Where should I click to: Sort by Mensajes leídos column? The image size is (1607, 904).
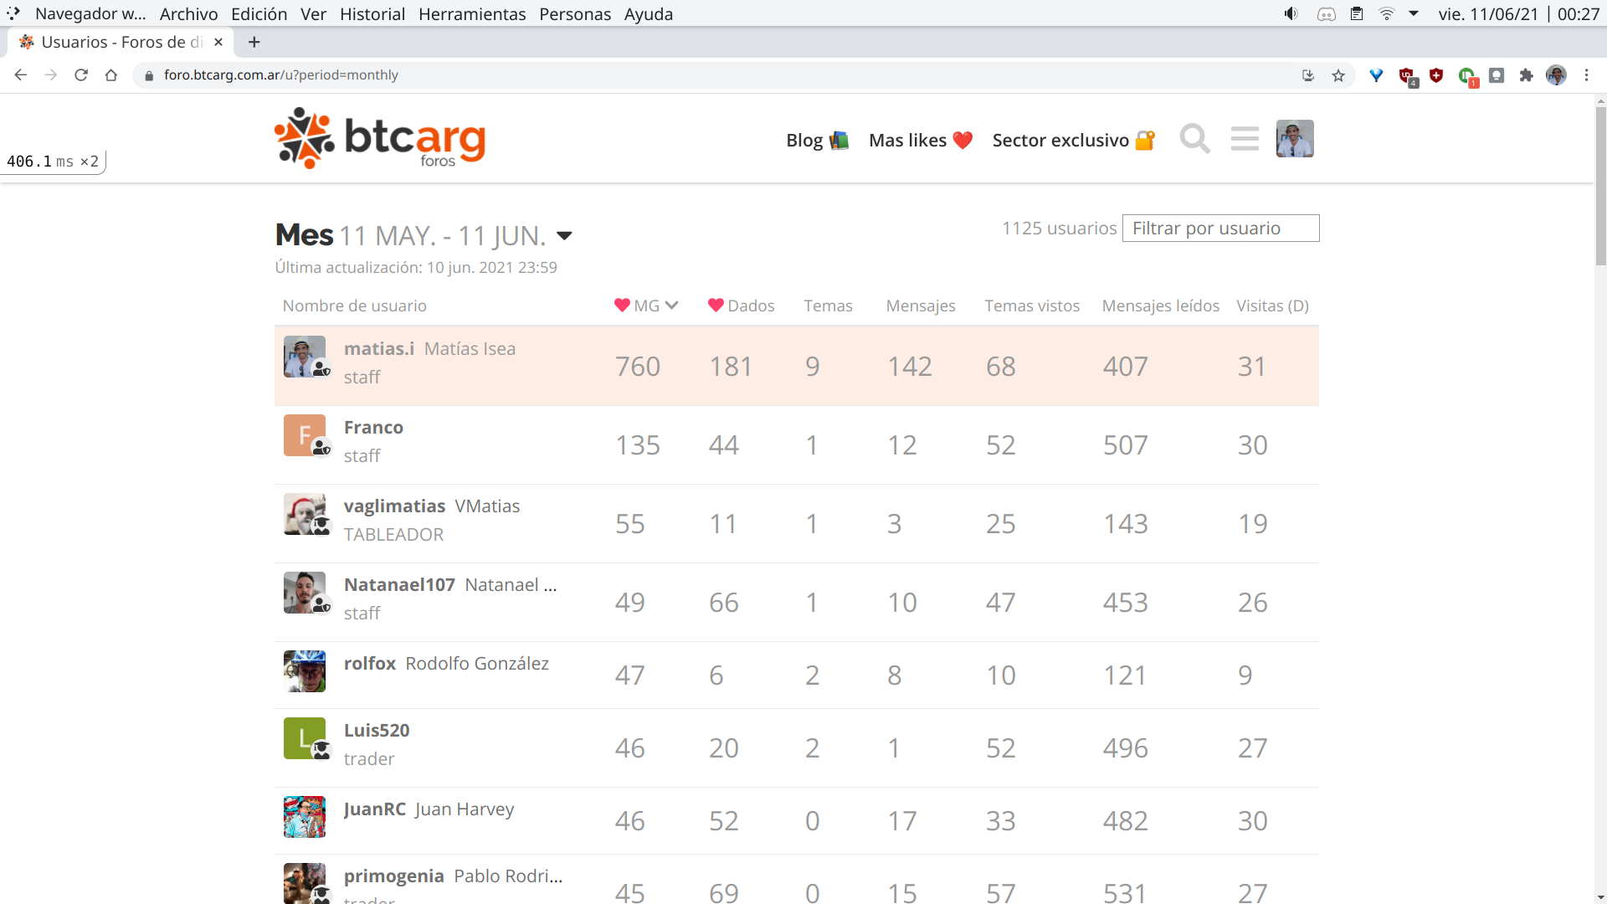click(x=1160, y=306)
